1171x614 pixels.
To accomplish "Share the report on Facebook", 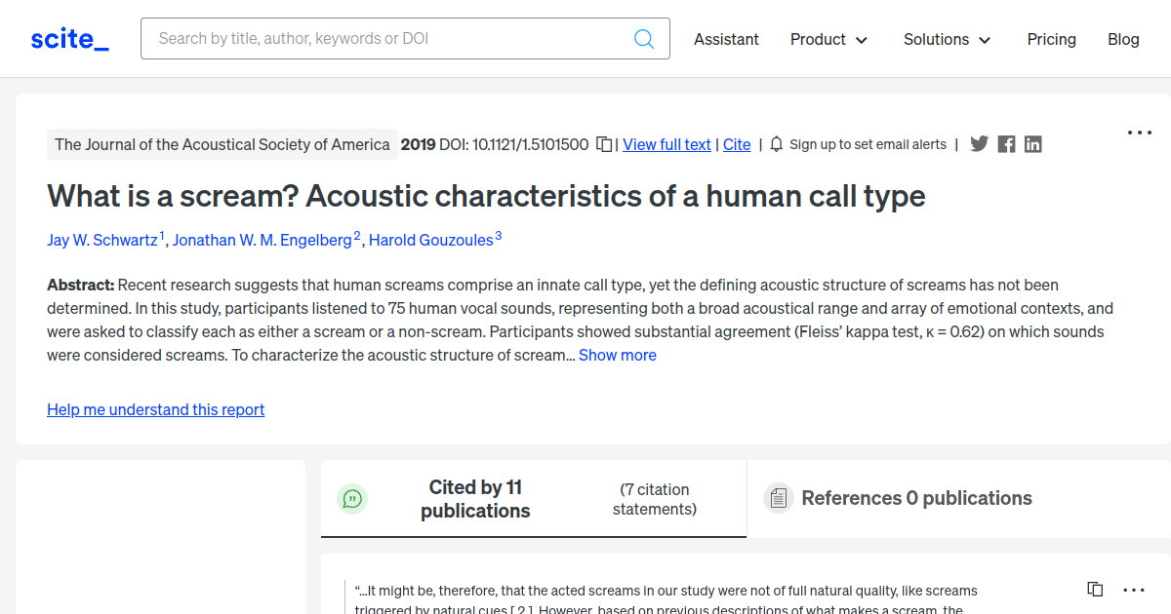I will [1007, 144].
